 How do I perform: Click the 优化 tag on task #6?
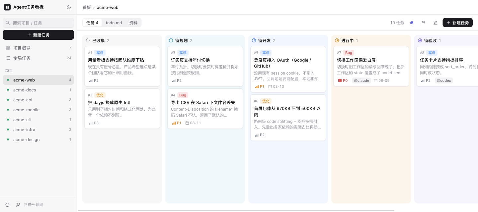point(266,101)
